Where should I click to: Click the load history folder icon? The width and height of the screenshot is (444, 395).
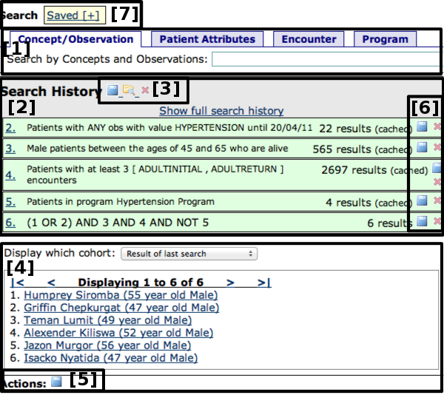[128, 90]
